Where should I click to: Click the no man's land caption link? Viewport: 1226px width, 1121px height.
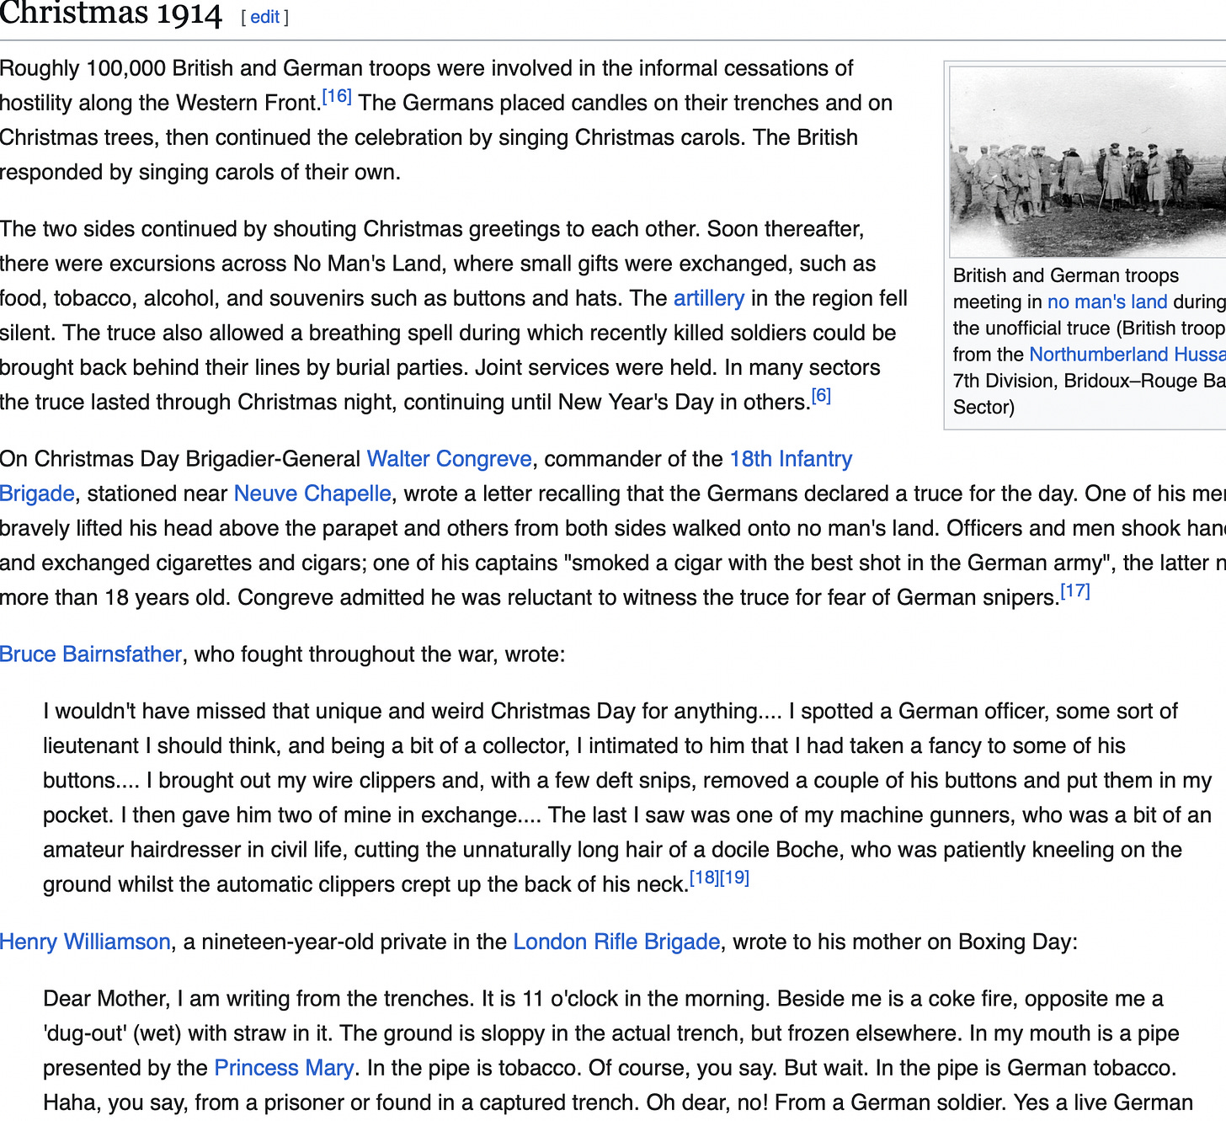[x=1107, y=302]
